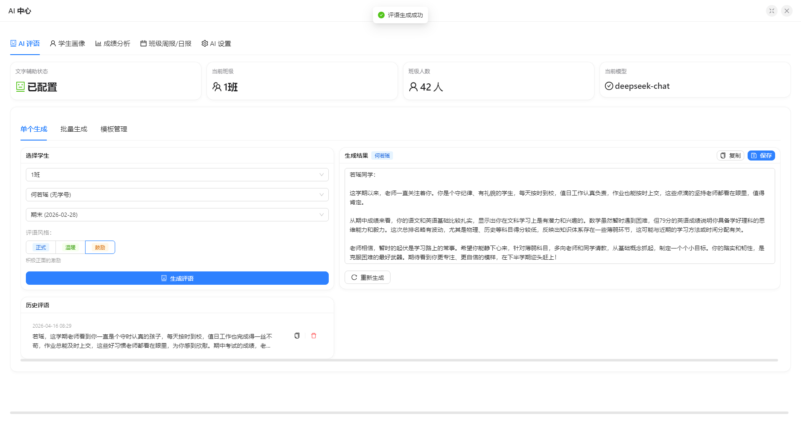Viewport: 801px width, 424px height.
Task: Click the horizontal scrollbar under history panel
Action: 399,360
